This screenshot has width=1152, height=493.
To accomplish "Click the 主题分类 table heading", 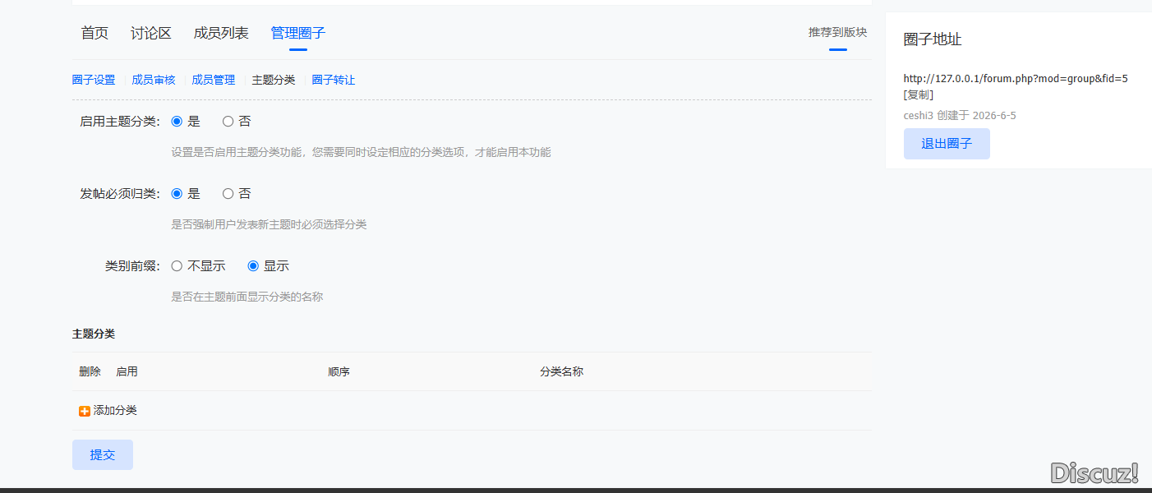I will [x=94, y=334].
